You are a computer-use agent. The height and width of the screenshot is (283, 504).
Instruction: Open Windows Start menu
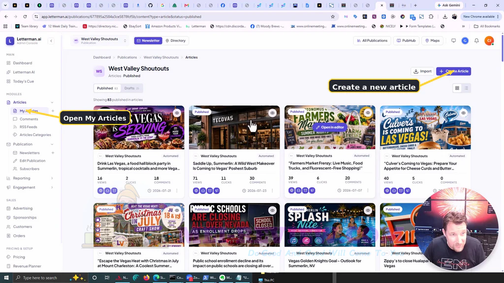(6, 278)
